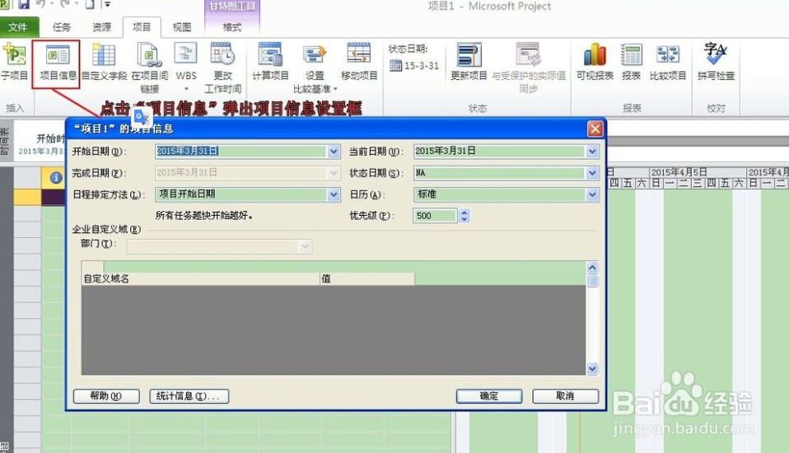This screenshot has height=453, width=789.
Task: Click the 移动项目 (Move Project) icon
Action: tap(359, 62)
